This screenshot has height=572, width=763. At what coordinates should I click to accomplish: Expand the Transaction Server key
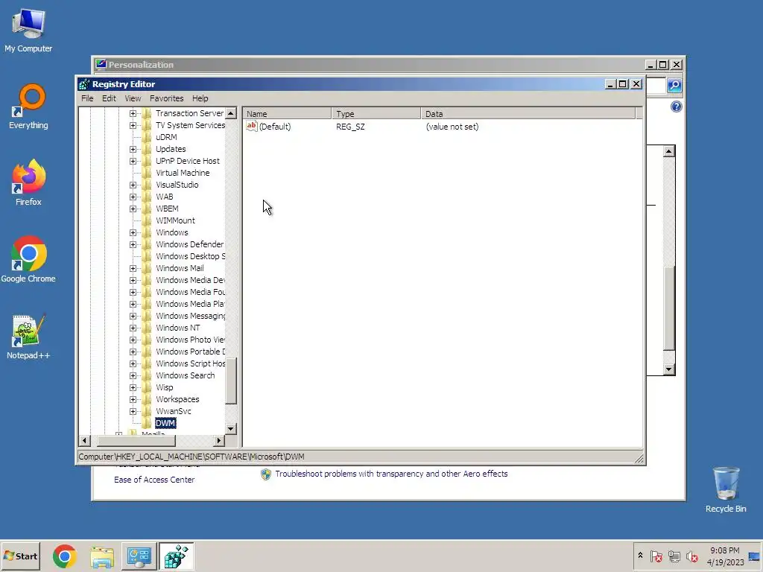click(x=133, y=113)
